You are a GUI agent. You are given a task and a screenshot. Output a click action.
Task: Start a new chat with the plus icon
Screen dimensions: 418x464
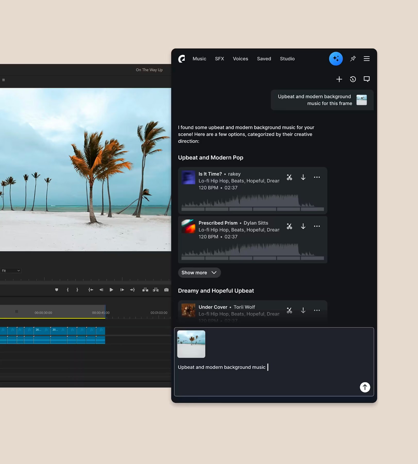tap(339, 79)
